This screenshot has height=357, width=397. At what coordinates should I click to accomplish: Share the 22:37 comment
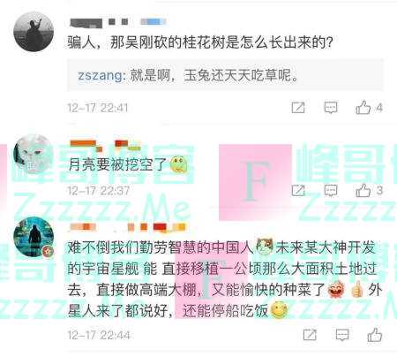click(x=298, y=191)
